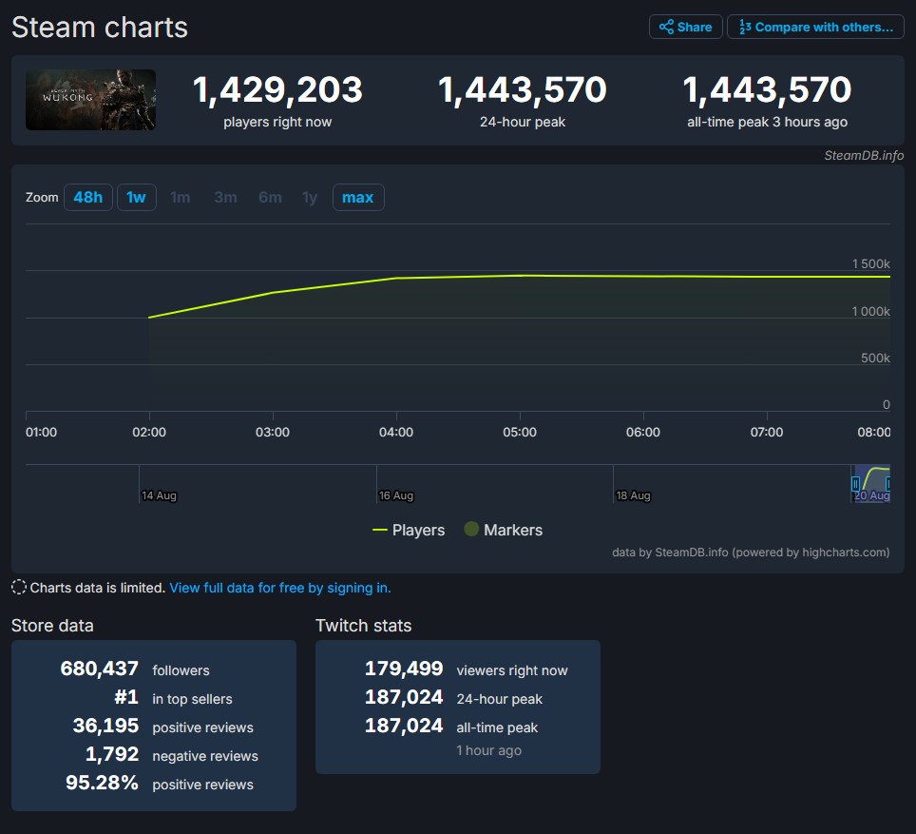
Task: Click the '#1' top sellers rank
Action: [x=126, y=697]
